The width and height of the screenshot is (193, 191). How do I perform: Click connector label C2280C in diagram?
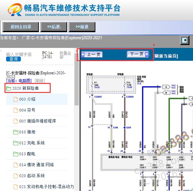98,97
